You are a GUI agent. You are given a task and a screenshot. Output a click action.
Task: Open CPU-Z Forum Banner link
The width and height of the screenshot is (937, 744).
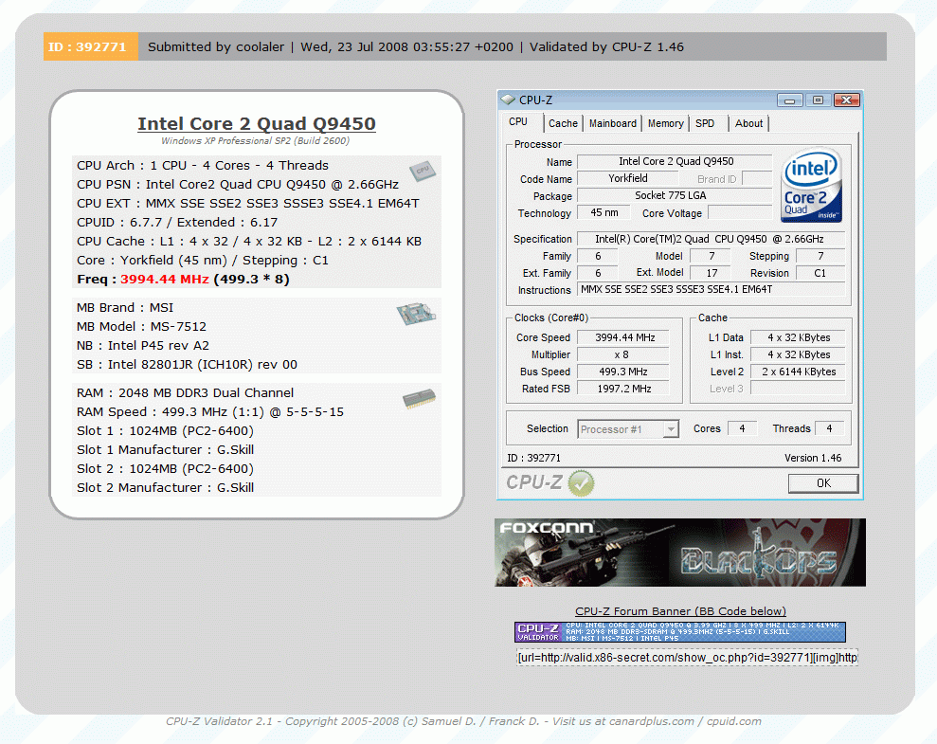pyautogui.click(x=680, y=611)
